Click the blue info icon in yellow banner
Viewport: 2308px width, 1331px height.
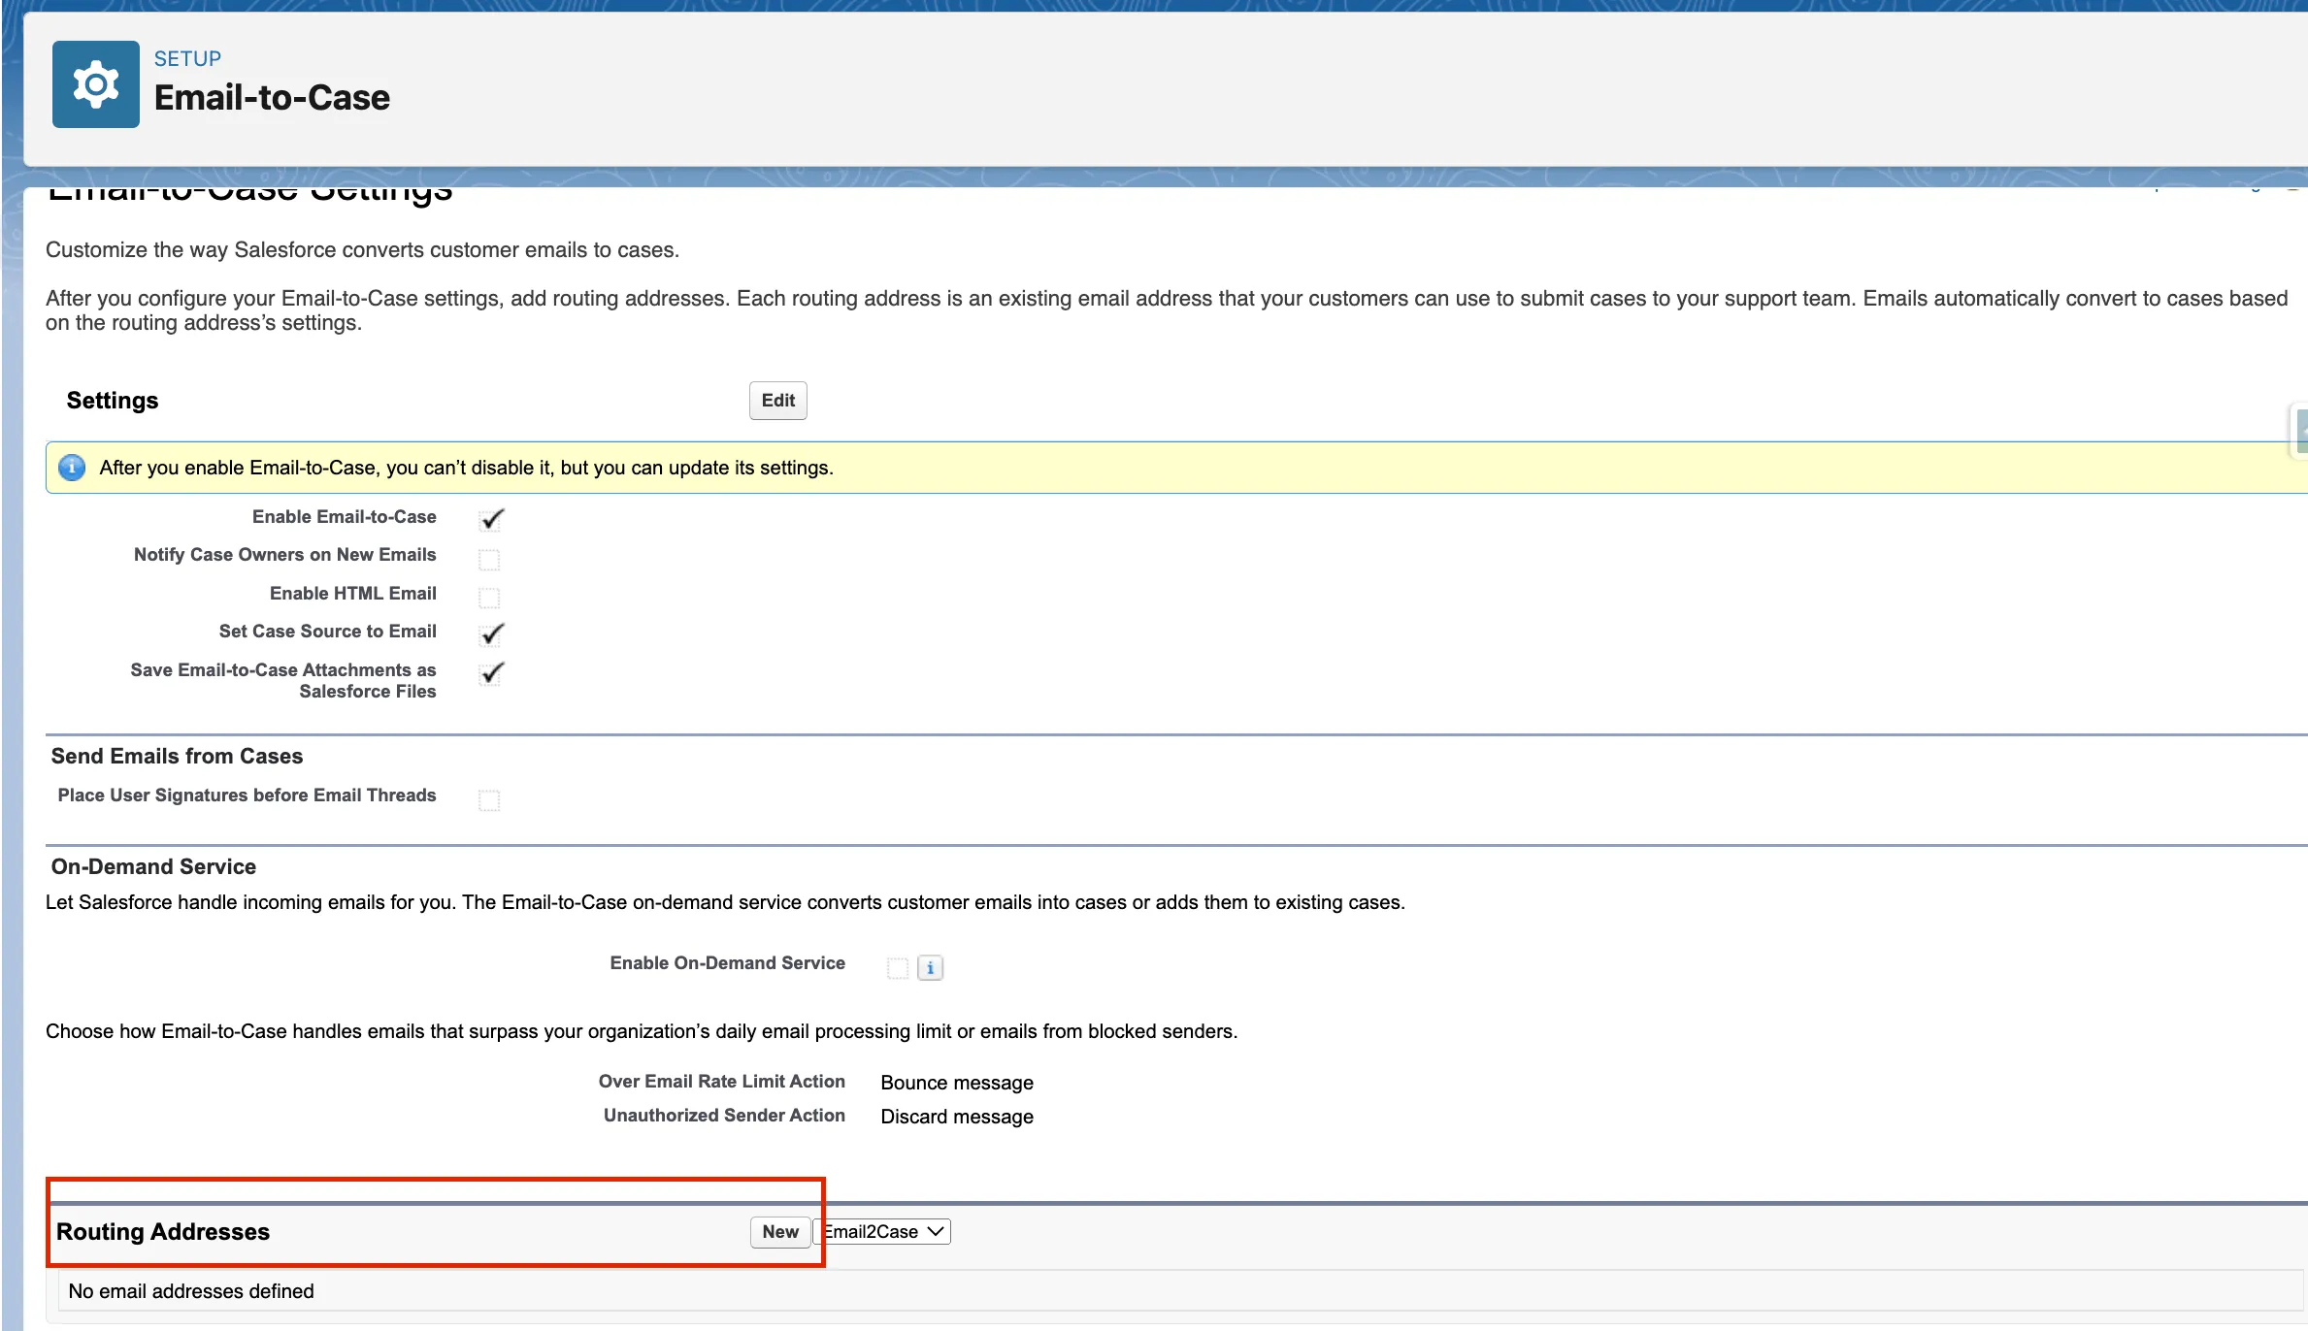72,468
